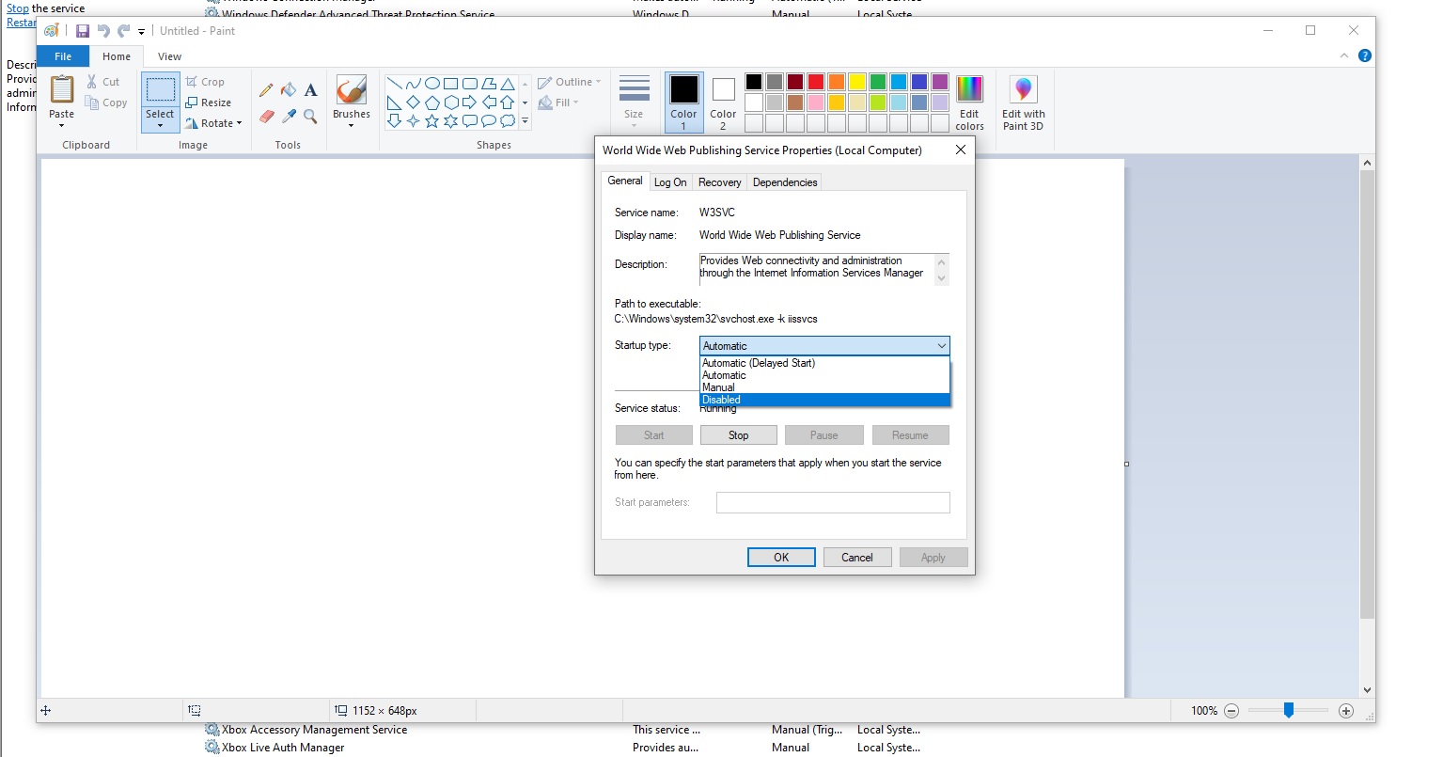
Task: Select the Pencil tool in Paint
Action: point(267,90)
